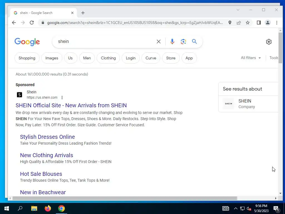Show hidden system tray icons

235,208
